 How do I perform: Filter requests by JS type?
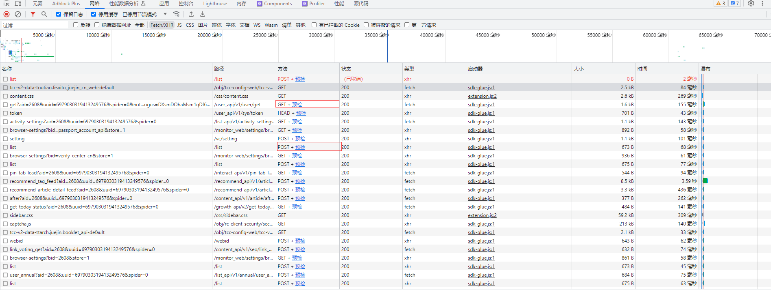click(x=179, y=25)
